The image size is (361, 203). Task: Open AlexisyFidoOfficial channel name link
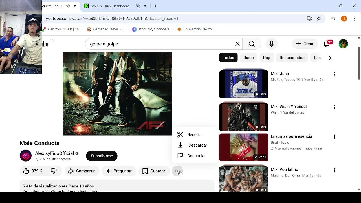[54, 153]
